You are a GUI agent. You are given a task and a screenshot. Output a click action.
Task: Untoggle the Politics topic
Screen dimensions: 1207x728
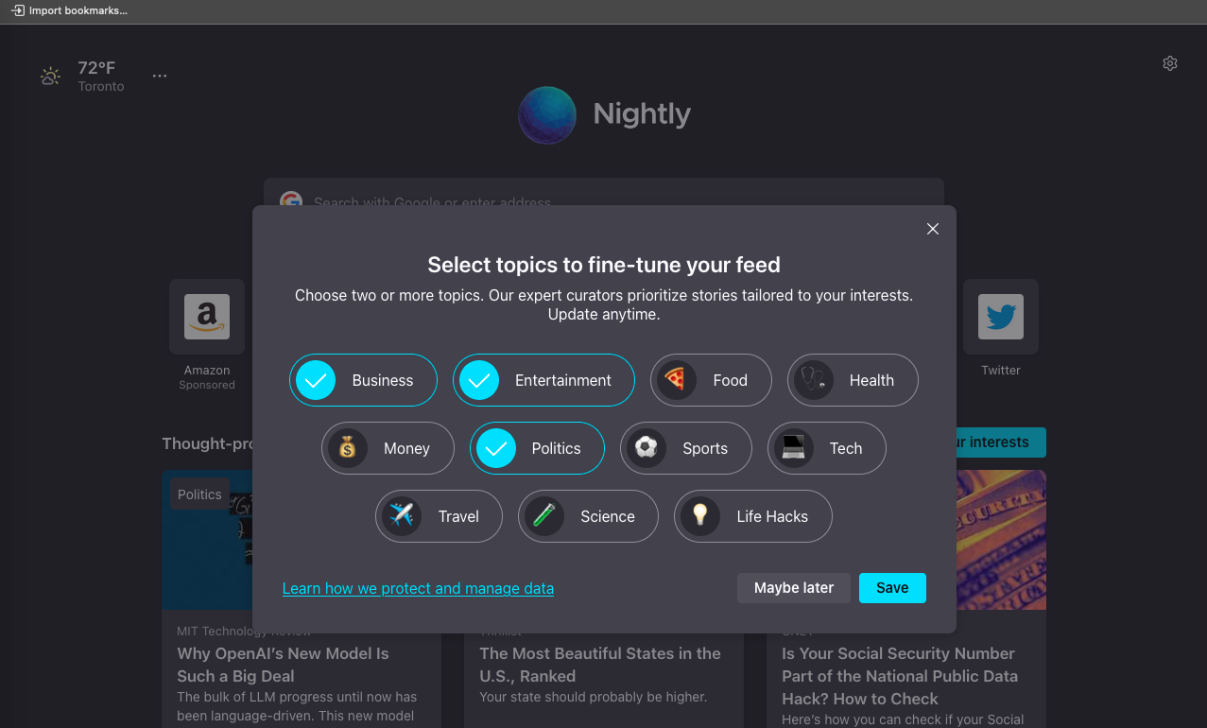pyautogui.click(x=537, y=448)
